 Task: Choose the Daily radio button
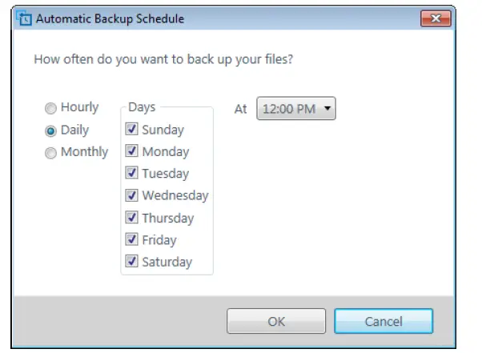(x=51, y=130)
